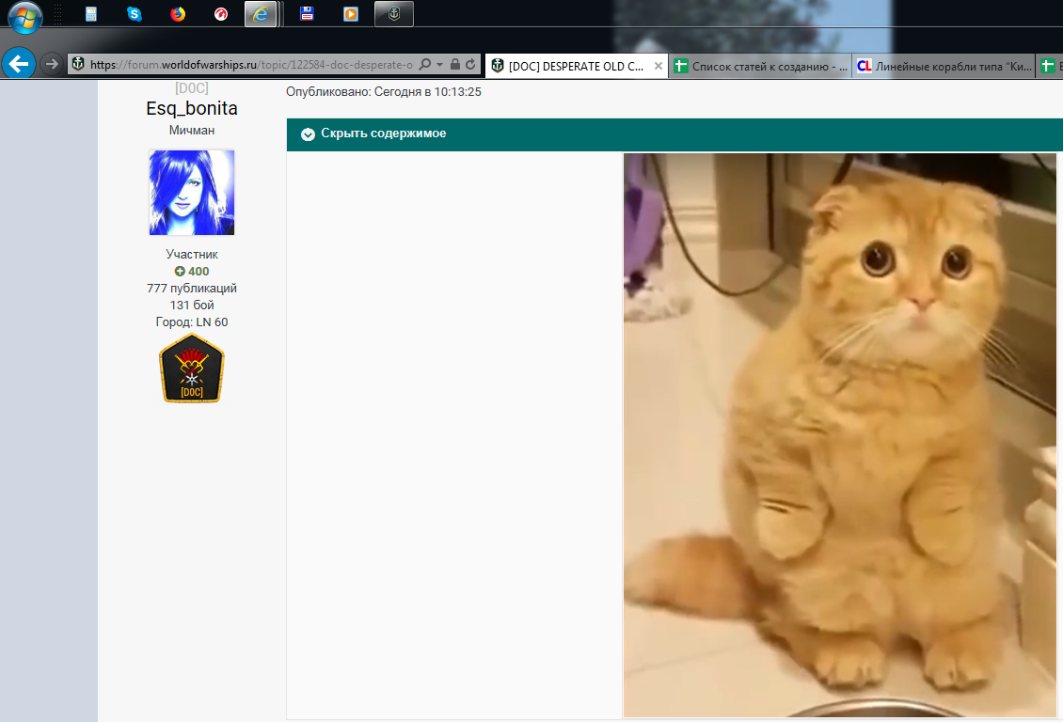
Task: Click the security padlock in address bar
Action: point(455,65)
